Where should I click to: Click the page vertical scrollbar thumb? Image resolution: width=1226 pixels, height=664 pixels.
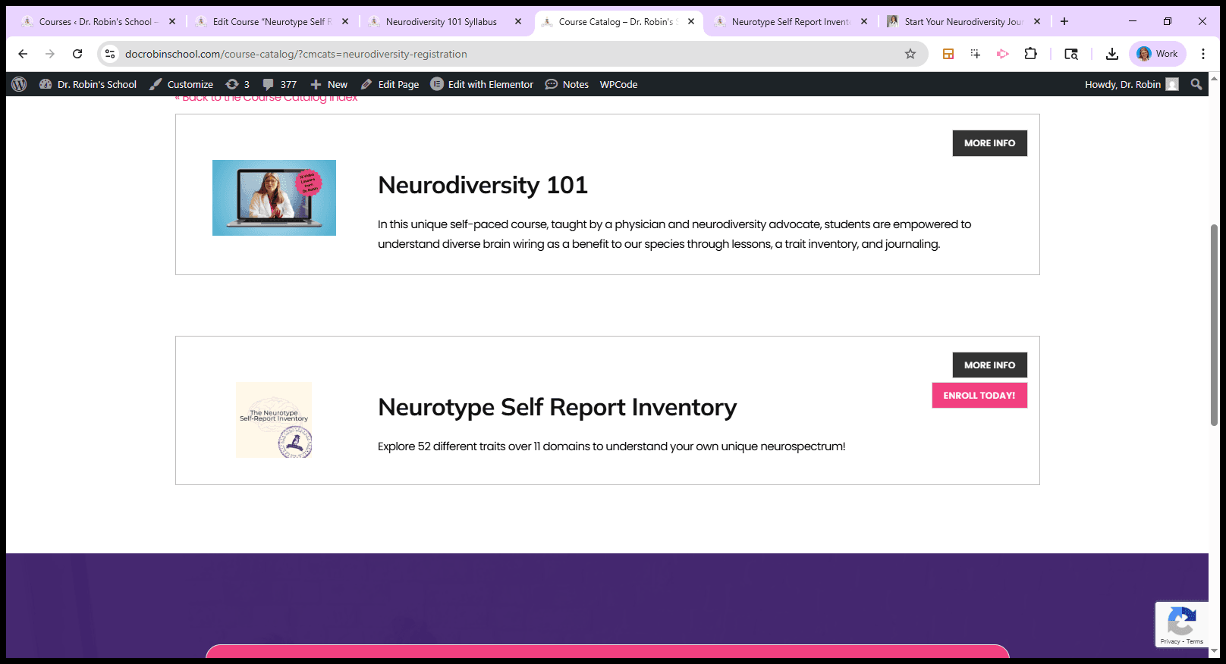tap(1214, 324)
